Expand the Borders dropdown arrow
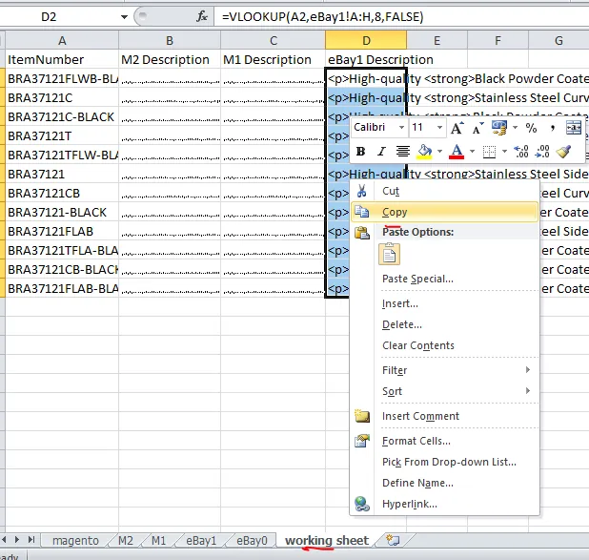The image size is (589, 560). click(x=504, y=152)
